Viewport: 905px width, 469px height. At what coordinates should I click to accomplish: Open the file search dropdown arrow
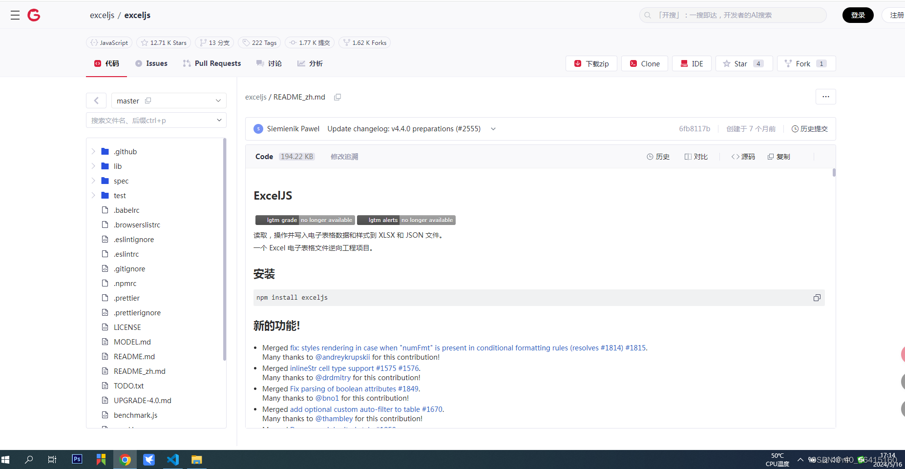pos(219,120)
